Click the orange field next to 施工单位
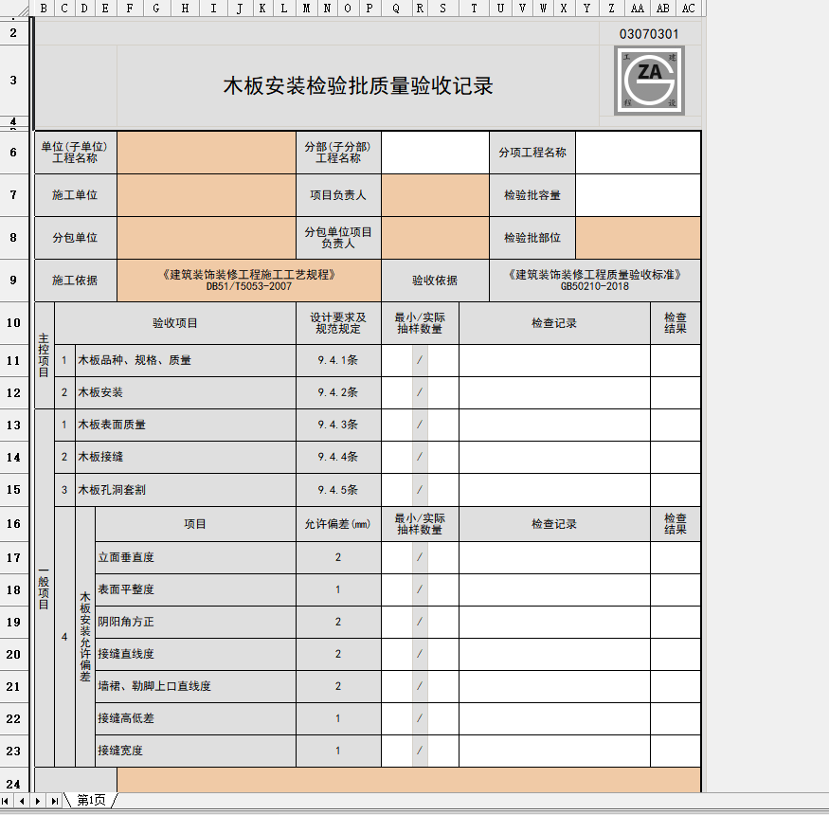This screenshot has width=829, height=815. pos(207,195)
